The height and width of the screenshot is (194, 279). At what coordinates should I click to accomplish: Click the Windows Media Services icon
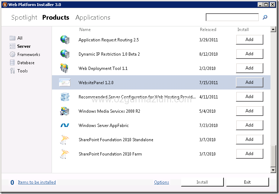point(65,111)
